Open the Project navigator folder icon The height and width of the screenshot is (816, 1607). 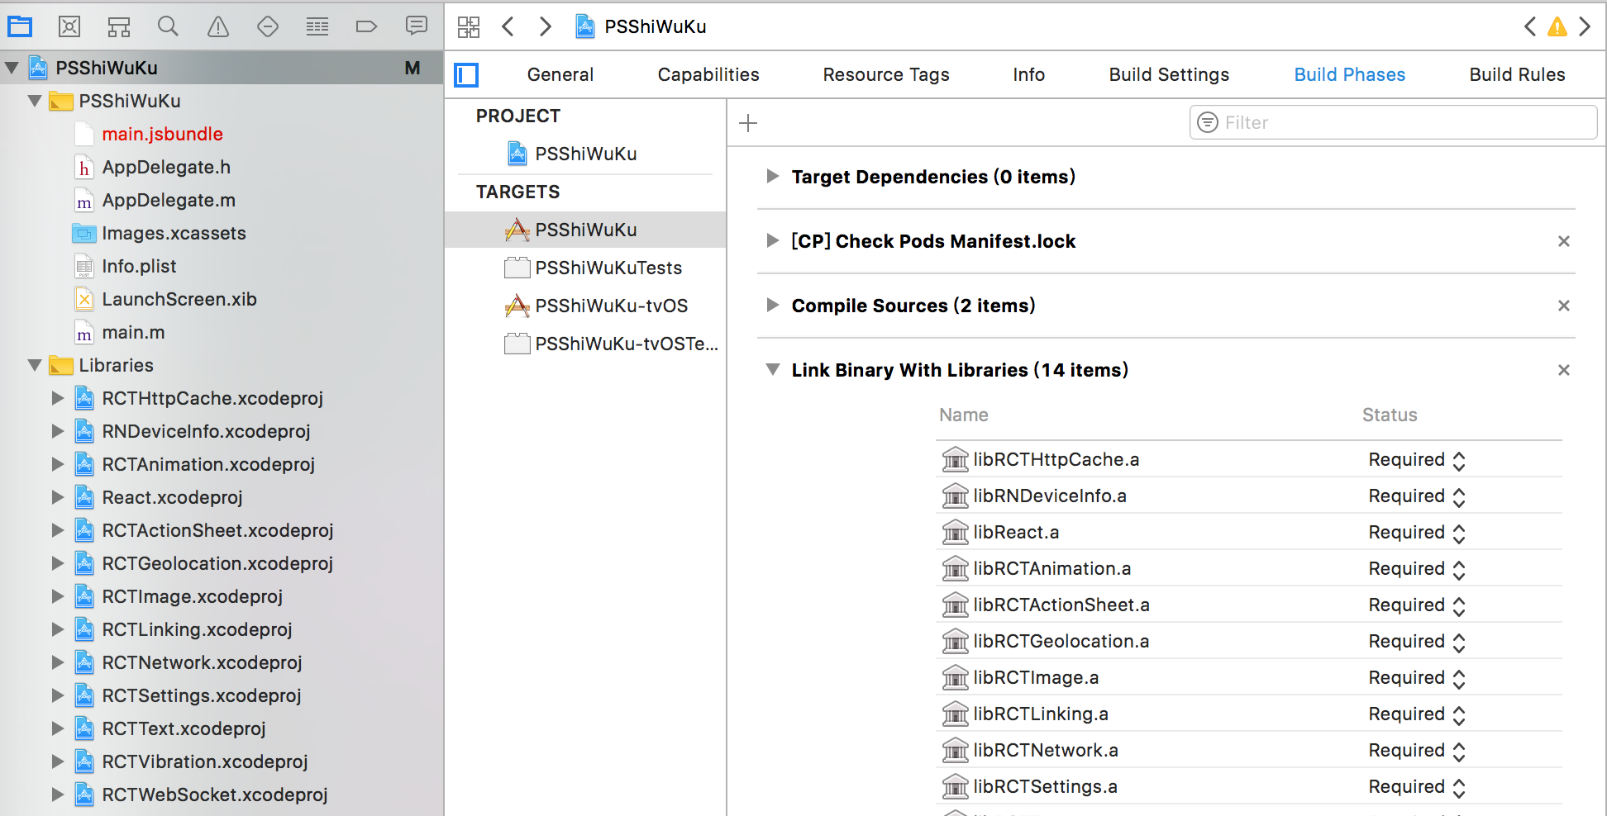[20, 26]
